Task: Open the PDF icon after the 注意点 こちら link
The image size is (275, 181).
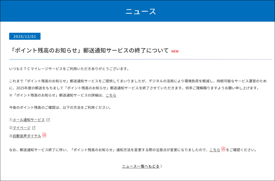Action: click(x=223, y=149)
